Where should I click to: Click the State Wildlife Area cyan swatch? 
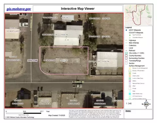click(x=130, y=94)
